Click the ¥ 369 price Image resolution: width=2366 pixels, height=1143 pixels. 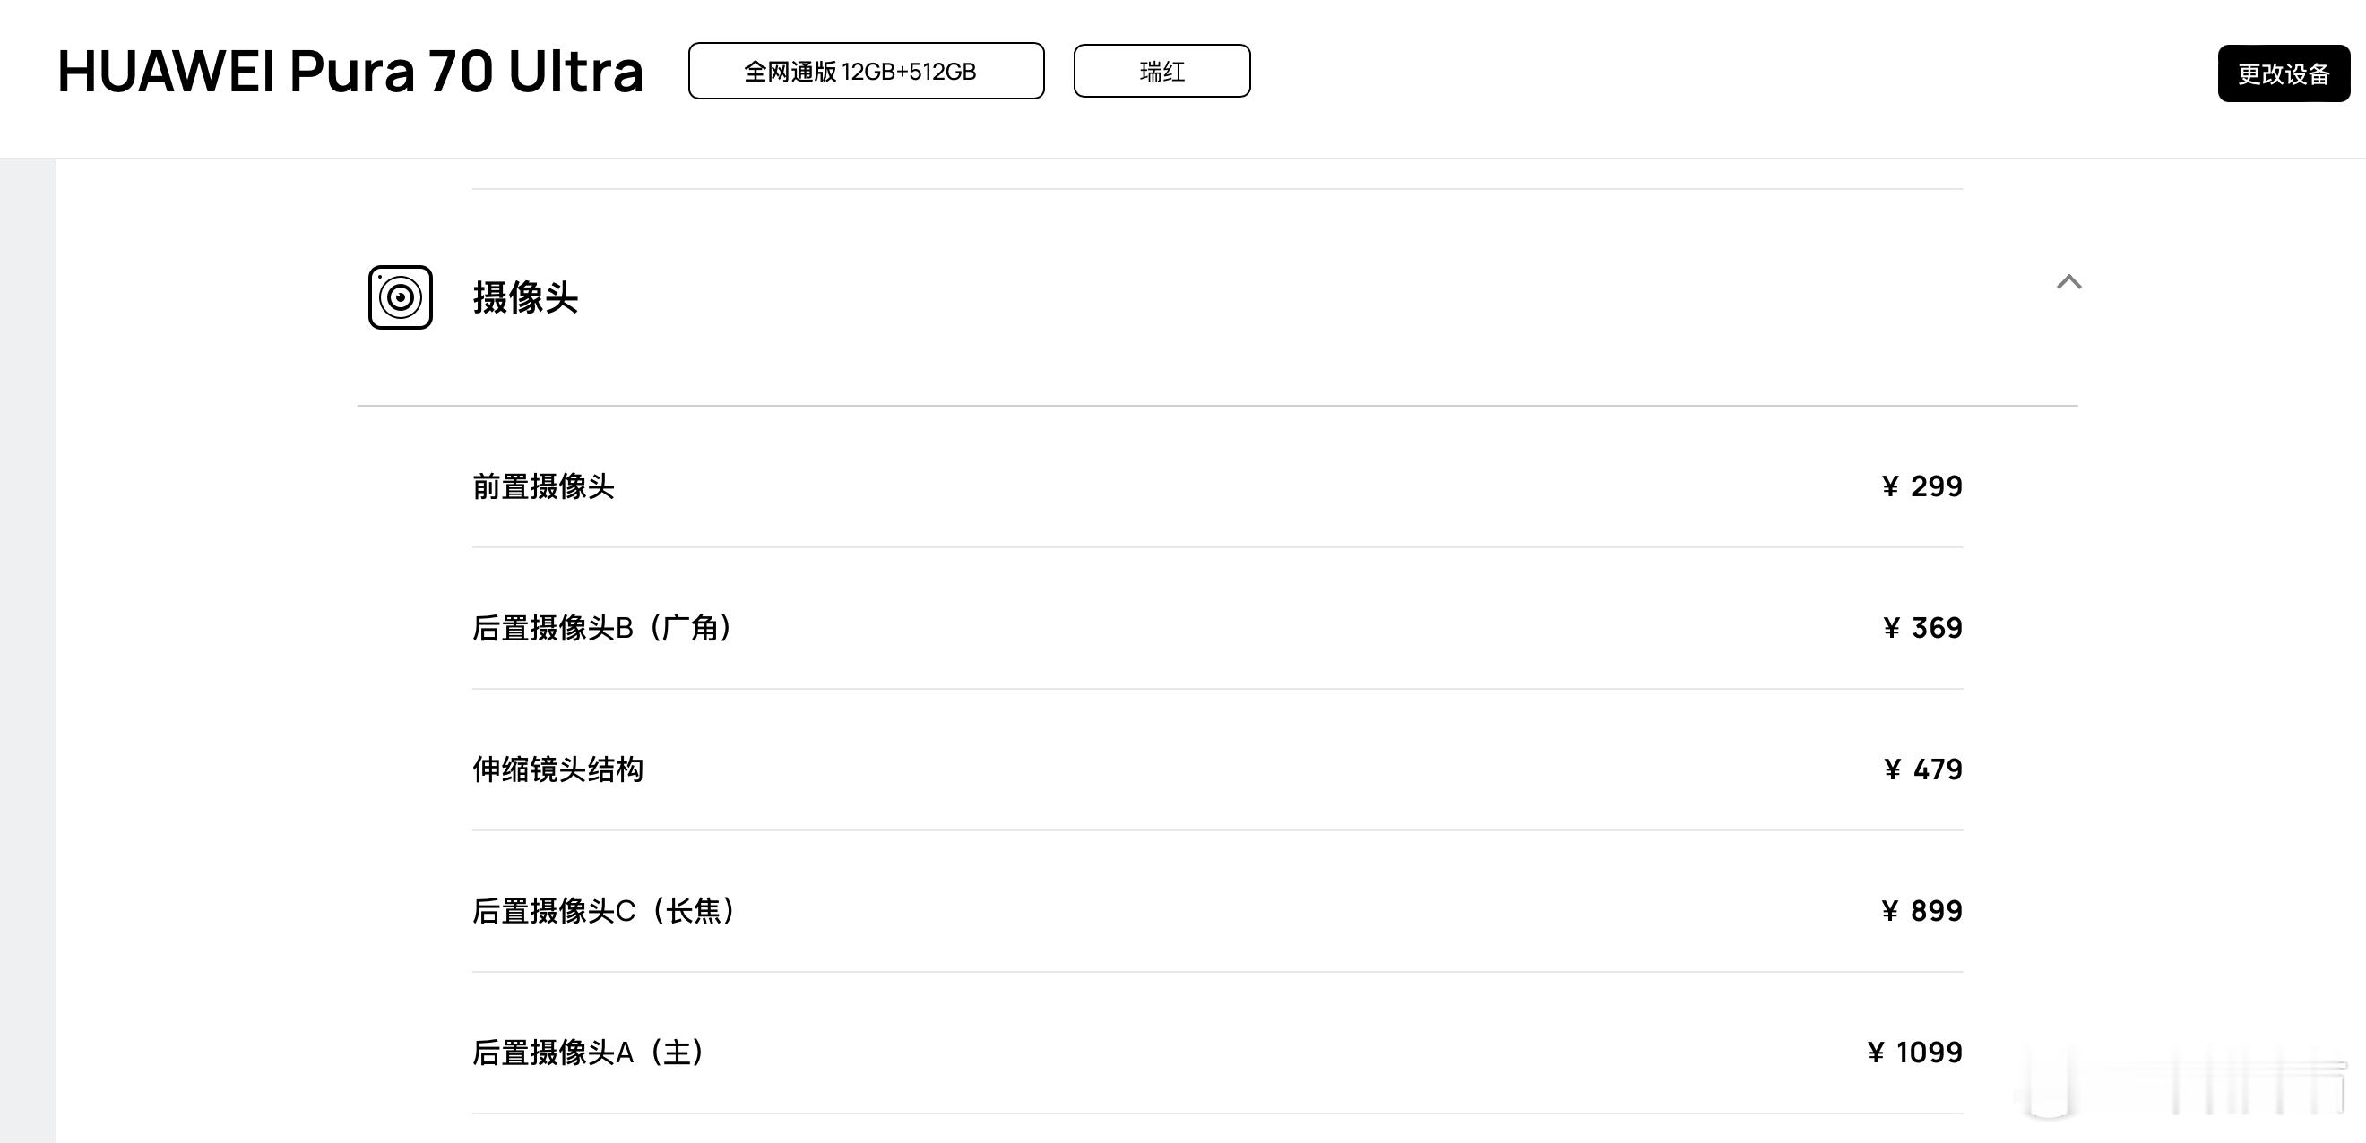[1922, 628]
